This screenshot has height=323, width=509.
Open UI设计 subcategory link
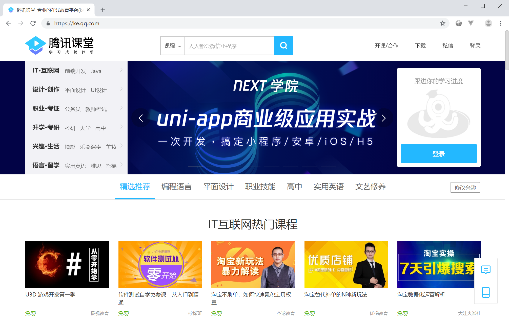pos(99,90)
